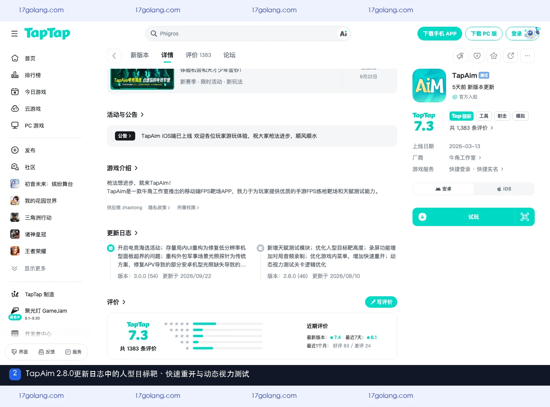Expand 游戏介绍 section
Screen dimensions: 550x407
click(122, 168)
